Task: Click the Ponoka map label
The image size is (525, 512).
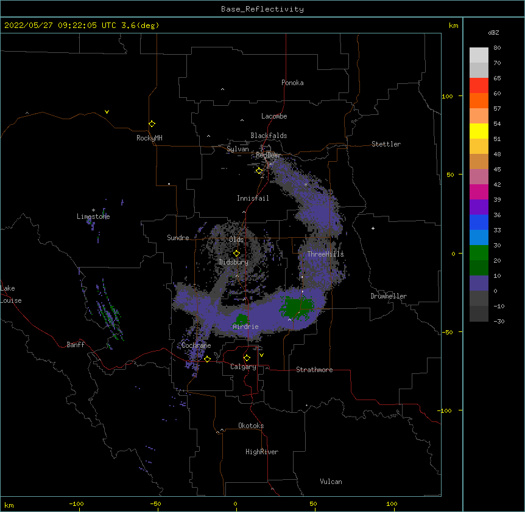Action: pyautogui.click(x=292, y=83)
